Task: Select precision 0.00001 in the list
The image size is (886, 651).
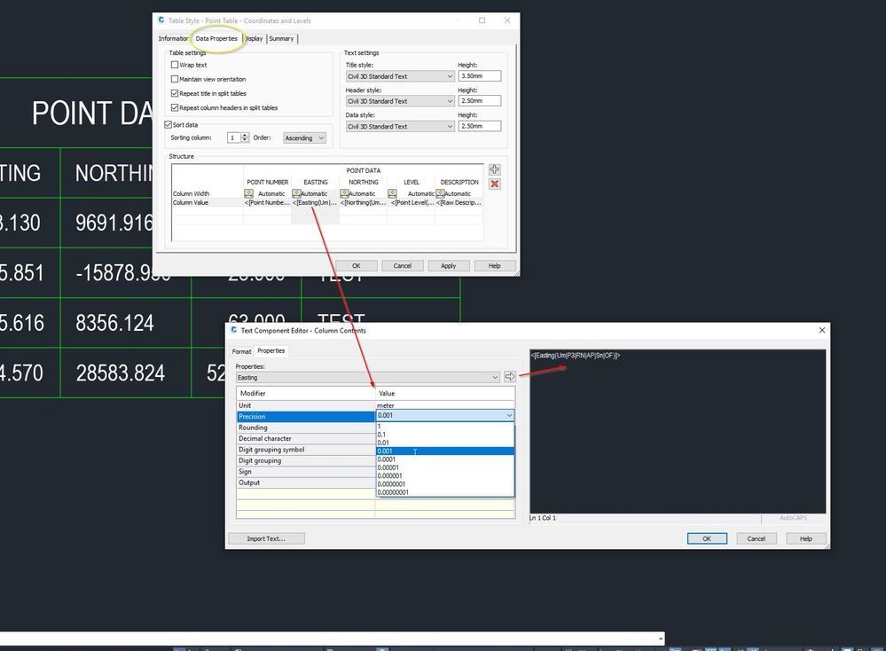Action: pyautogui.click(x=445, y=467)
